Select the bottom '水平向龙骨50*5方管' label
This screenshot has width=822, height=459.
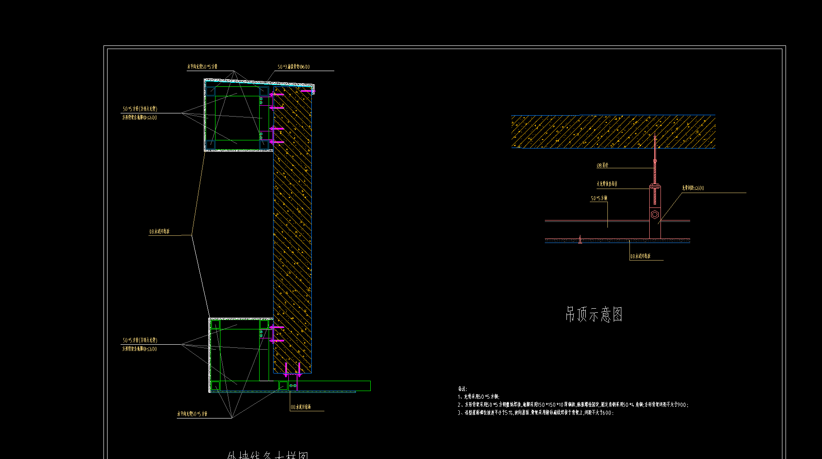click(192, 414)
